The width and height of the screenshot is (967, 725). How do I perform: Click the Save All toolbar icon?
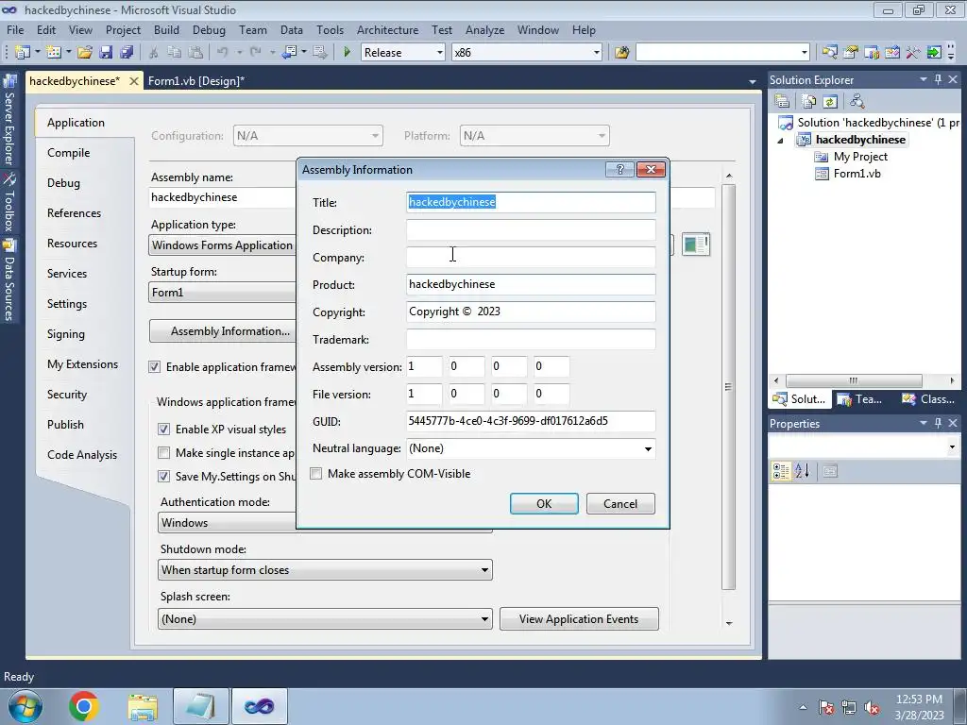127,53
